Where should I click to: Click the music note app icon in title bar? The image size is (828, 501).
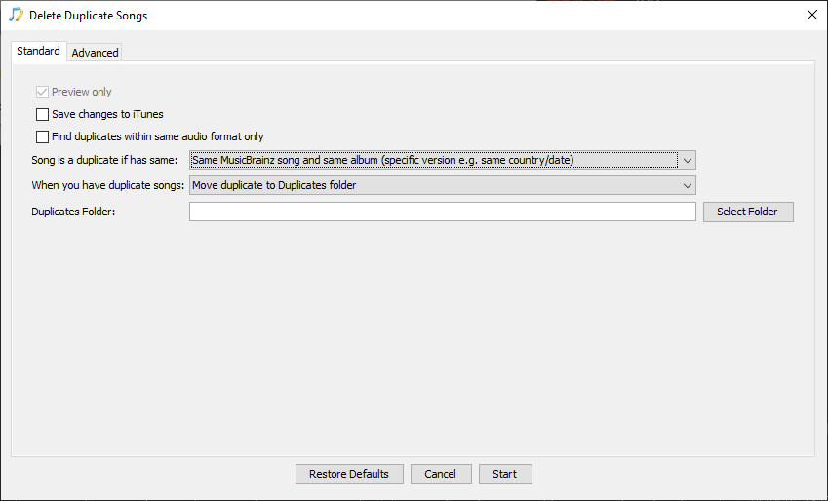tap(16, 15)
